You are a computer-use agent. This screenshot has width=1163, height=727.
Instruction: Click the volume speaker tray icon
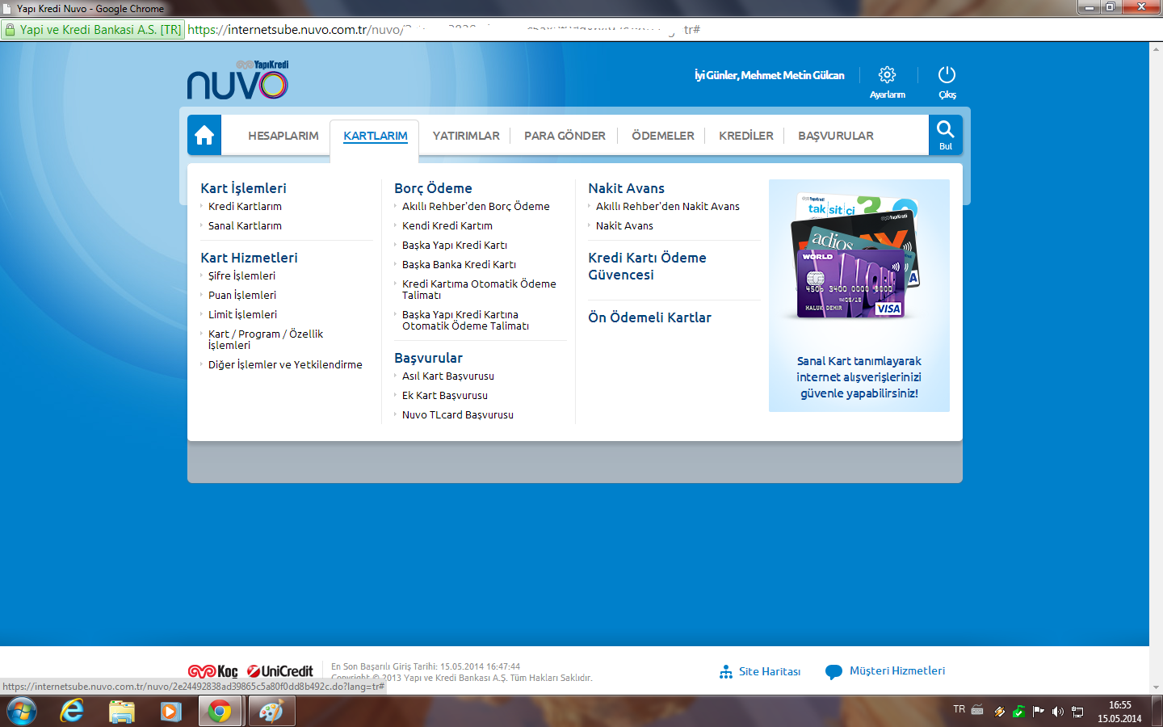tap(1057, 712)
